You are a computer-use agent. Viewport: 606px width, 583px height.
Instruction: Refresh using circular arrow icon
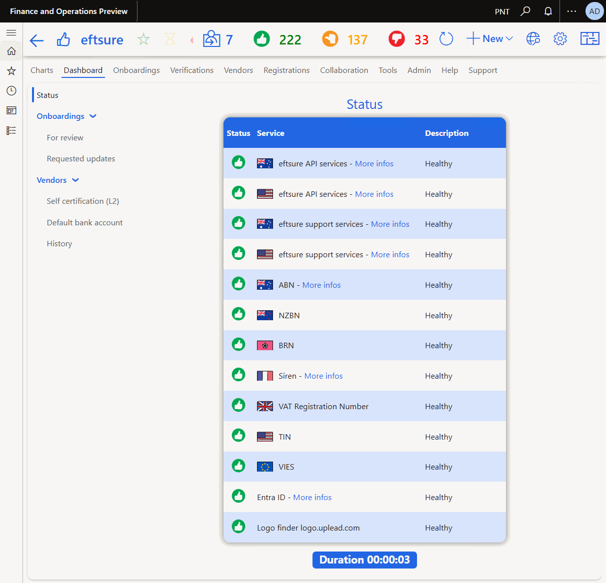pos(446,39)
